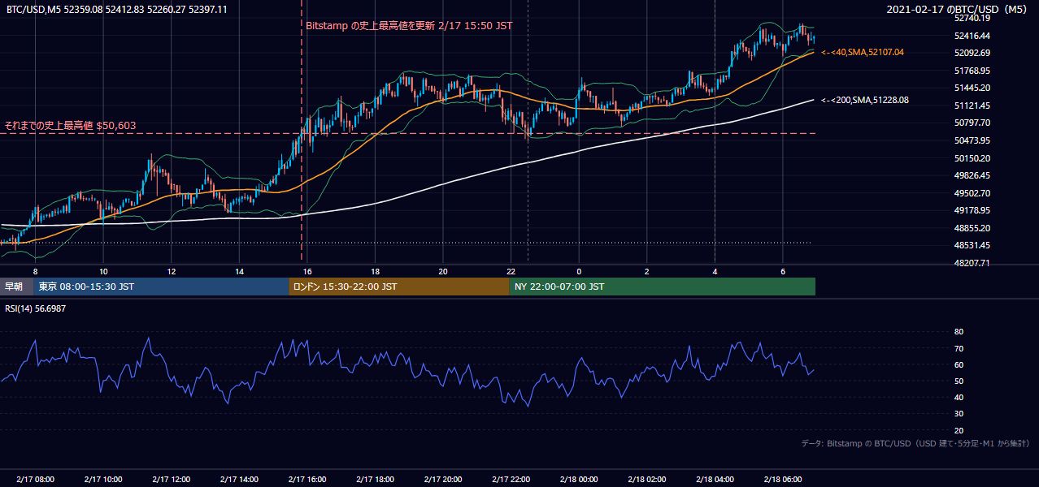
Task: Click the bottom date label 2/17 08:00
Action: [35, 480]
